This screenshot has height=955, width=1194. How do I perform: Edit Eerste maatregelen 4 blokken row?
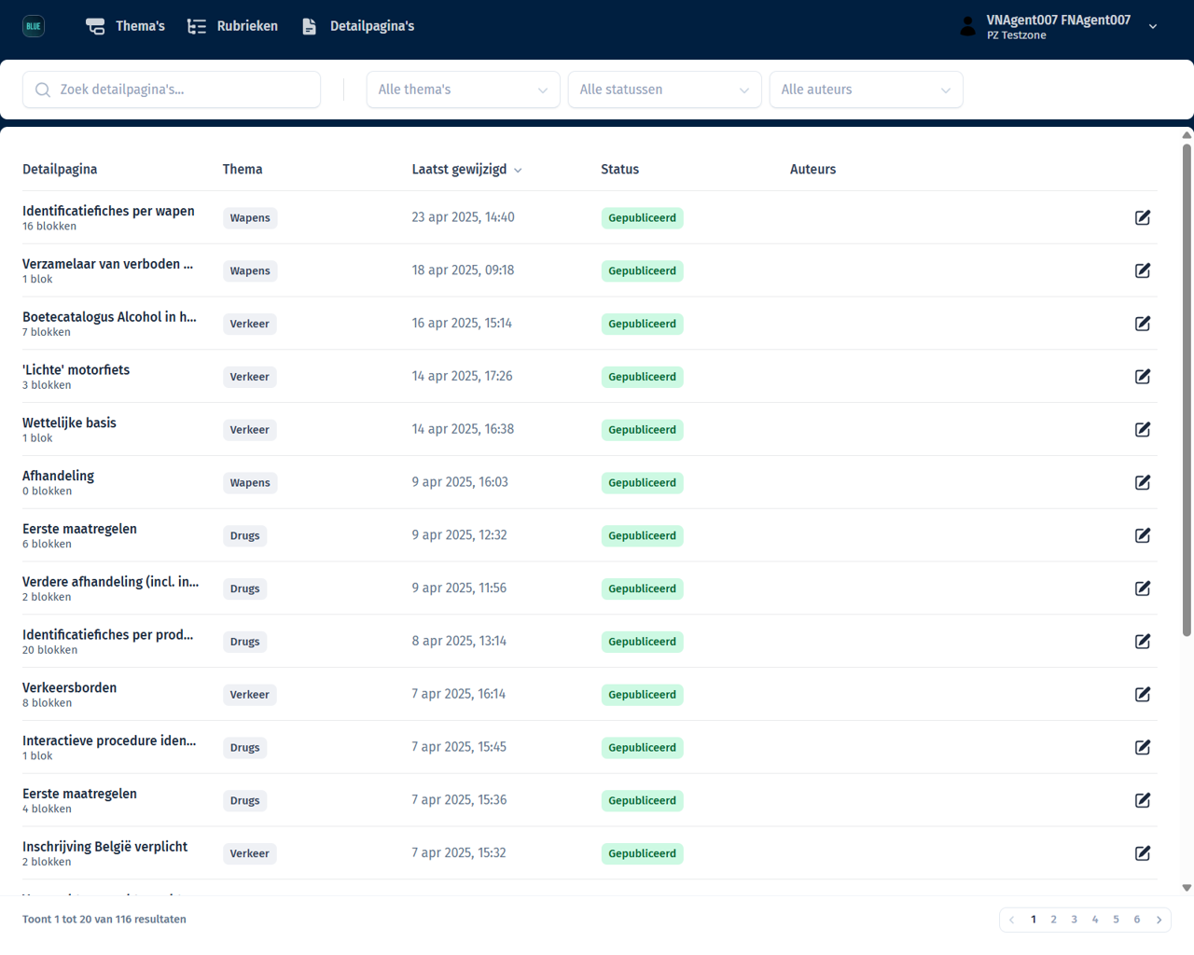pos(1143,800)
